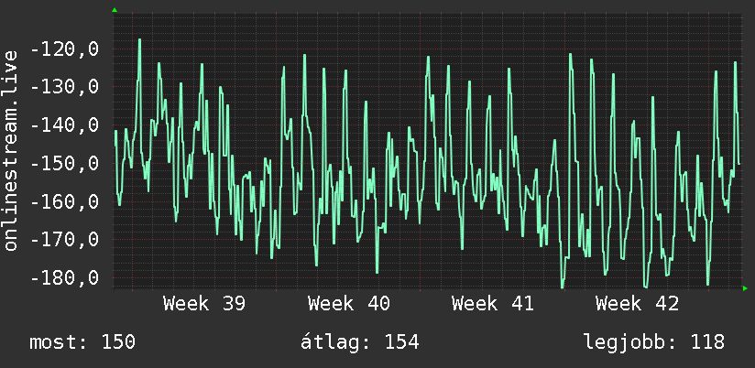The width and height of the screenshot is (755, 368).
Task: Click the -150,0 y-axis label
Action: point(64,163)
